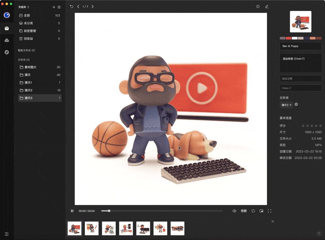Click the undo back arrow icon

pyautogui.click(x=72, y=7)
